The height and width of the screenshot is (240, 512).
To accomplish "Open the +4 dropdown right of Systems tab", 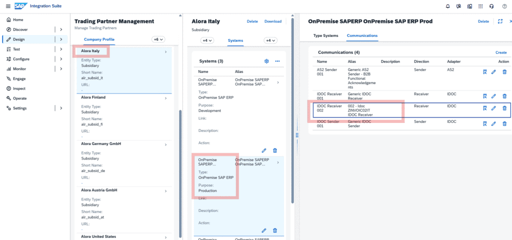I will pyautogui.click(x=270, y=40).
